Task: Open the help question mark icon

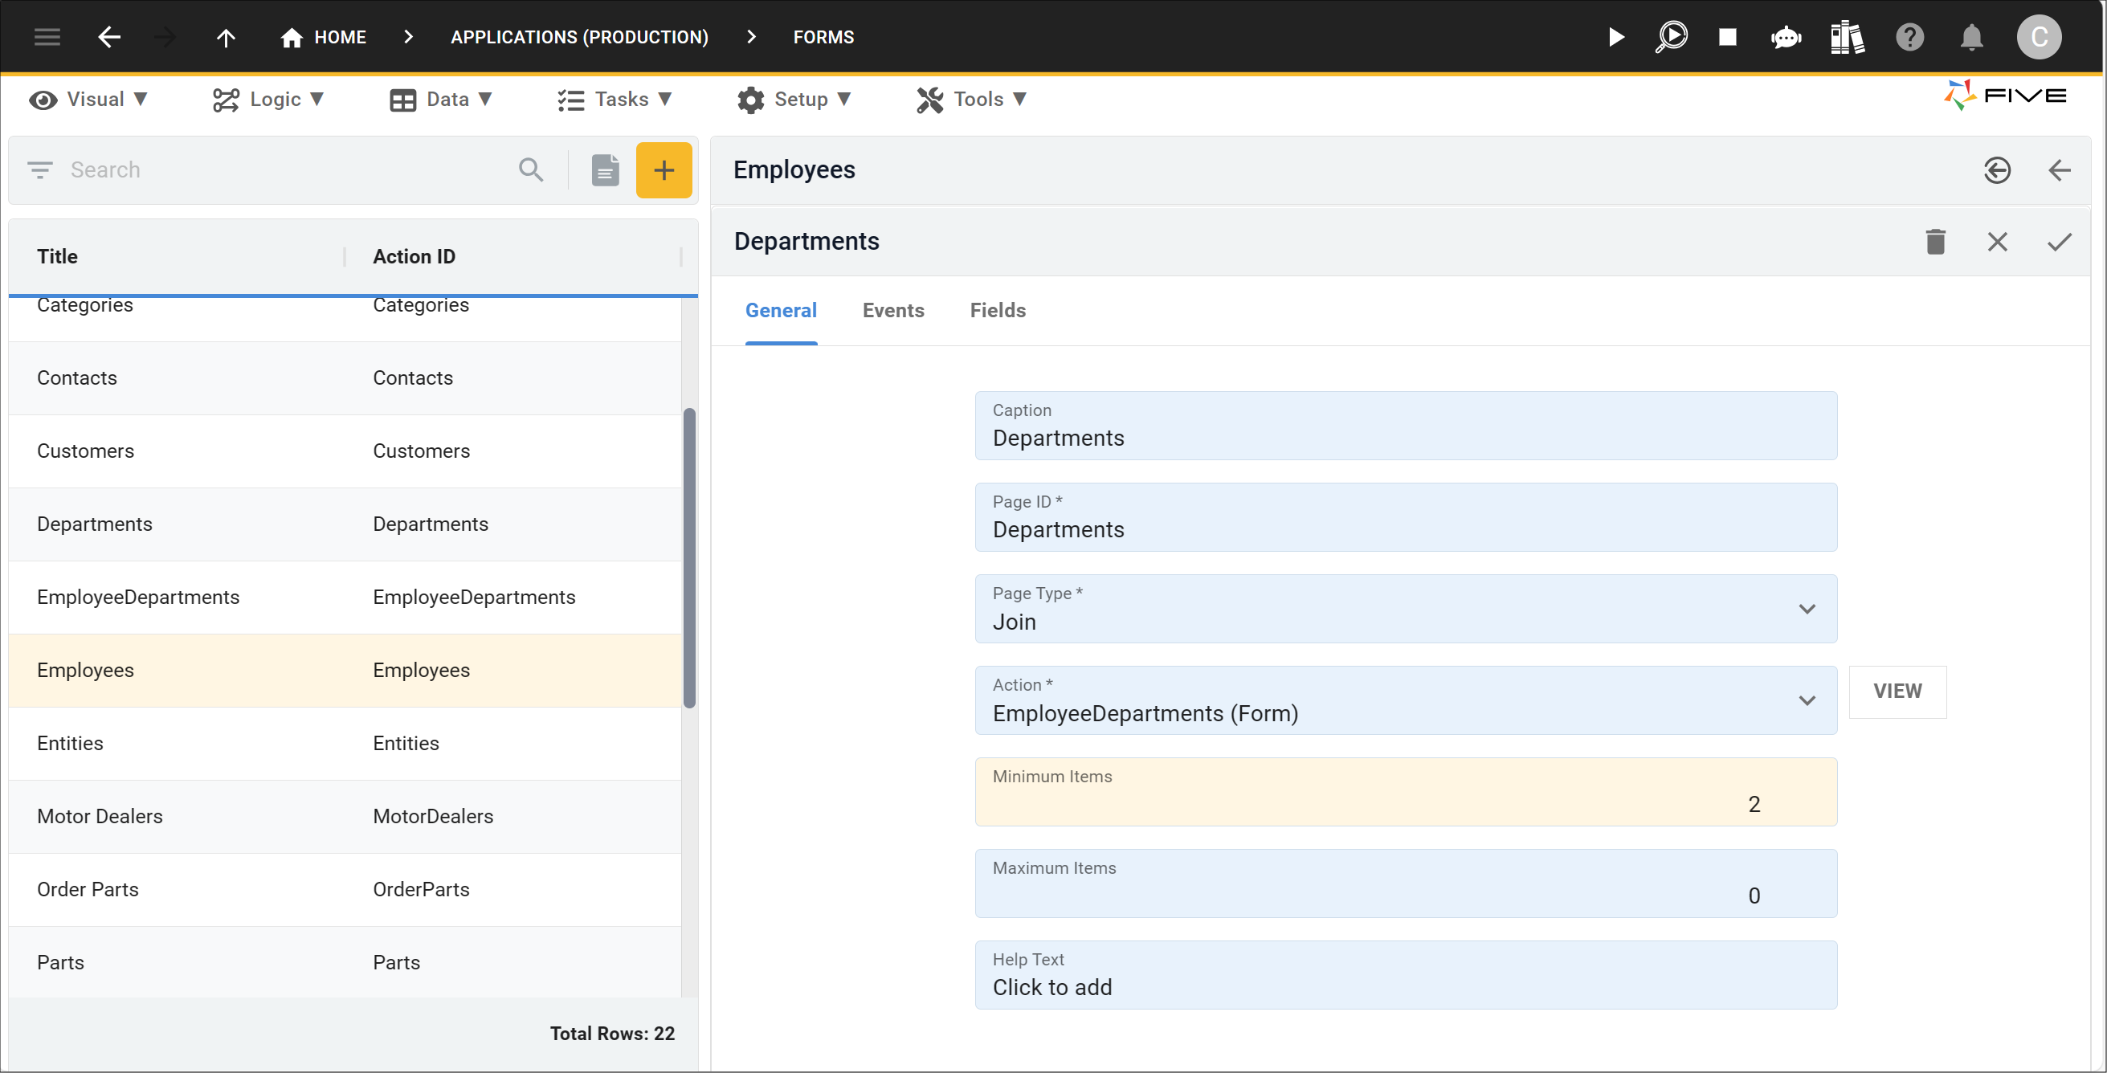Action: point(1910,37)
